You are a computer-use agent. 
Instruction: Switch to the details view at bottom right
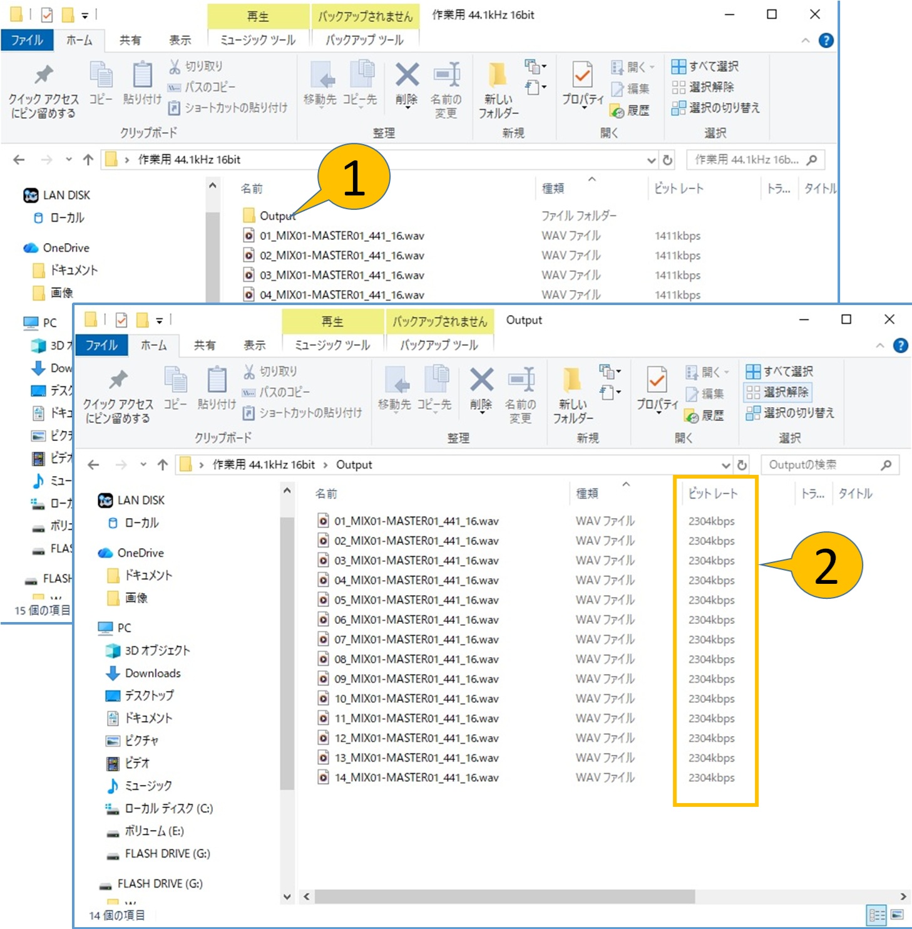pyautogui.click(x=877, y=915)
